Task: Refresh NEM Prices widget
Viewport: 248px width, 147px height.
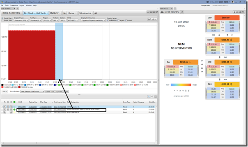Action: pyautogui.click(x=182, y=12)
